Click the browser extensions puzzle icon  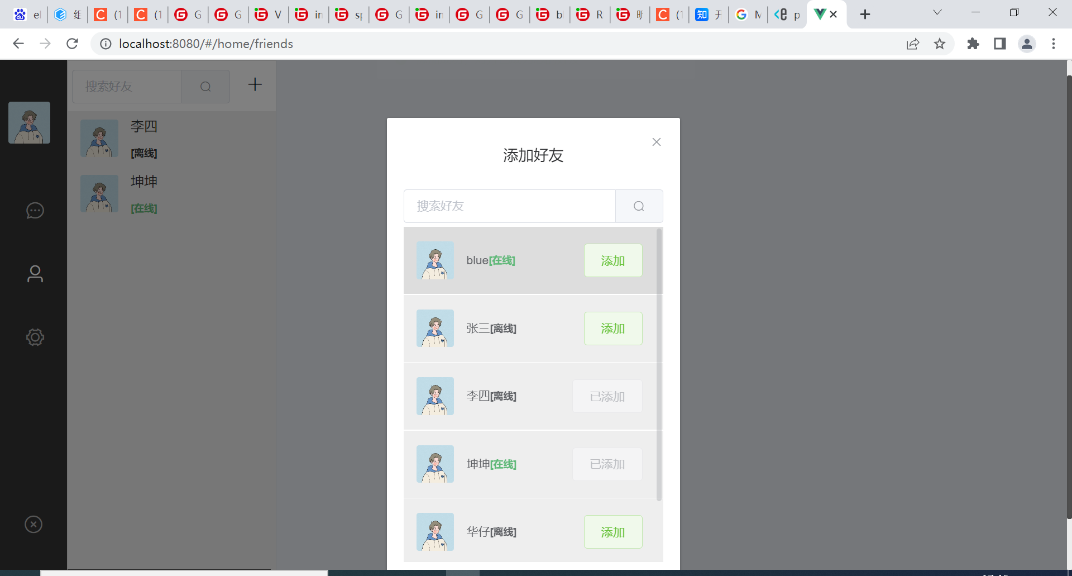973,44
